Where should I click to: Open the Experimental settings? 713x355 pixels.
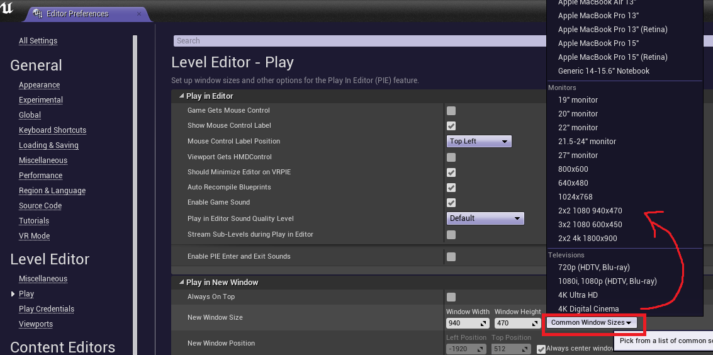40,100
